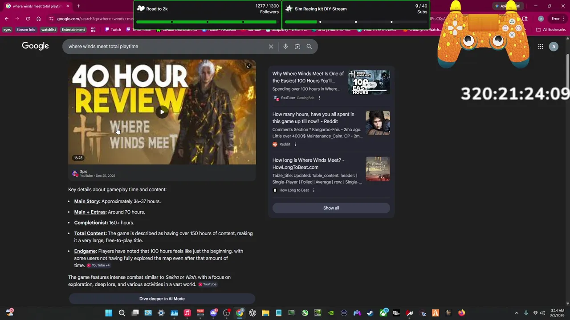The height and width of the screenshot is (320, 570).
Task: Reload the page
Action: [x=28, y=19]
